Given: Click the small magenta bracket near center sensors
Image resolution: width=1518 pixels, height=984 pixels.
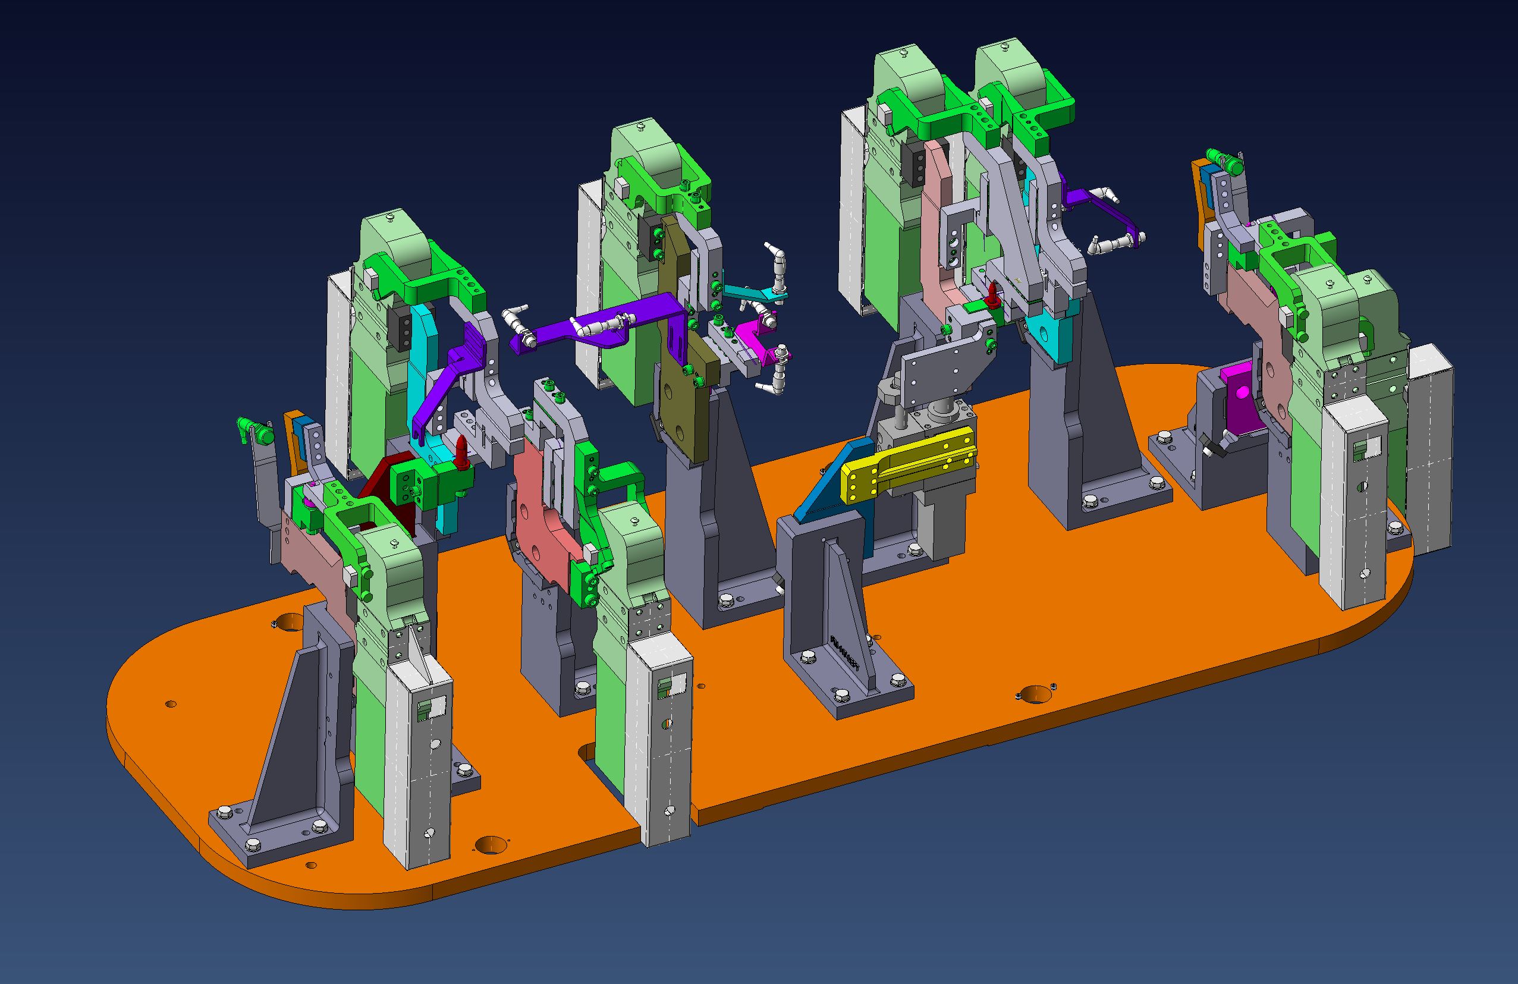Looking at the screenshot, I should [x=749, y=332].
